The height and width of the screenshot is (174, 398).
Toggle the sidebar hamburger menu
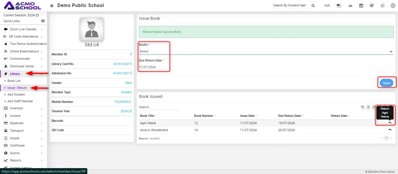point(52,6)
